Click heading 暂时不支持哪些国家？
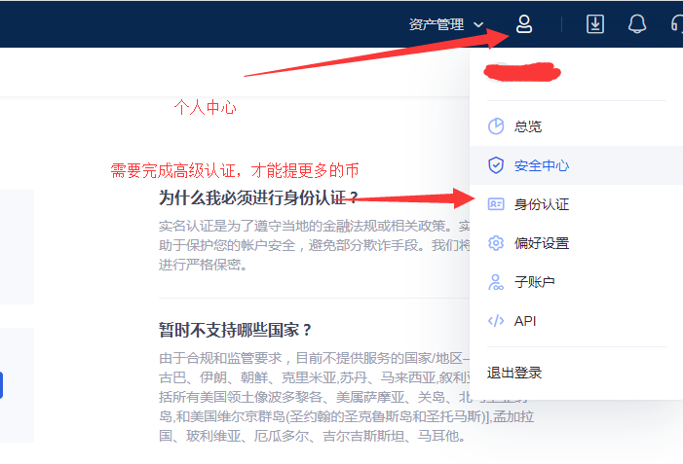The width and height of the screenshot is (683, 464). click(235, 330)
